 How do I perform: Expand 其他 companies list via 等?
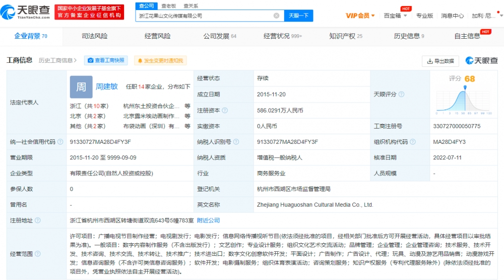(x=187, y=126)
